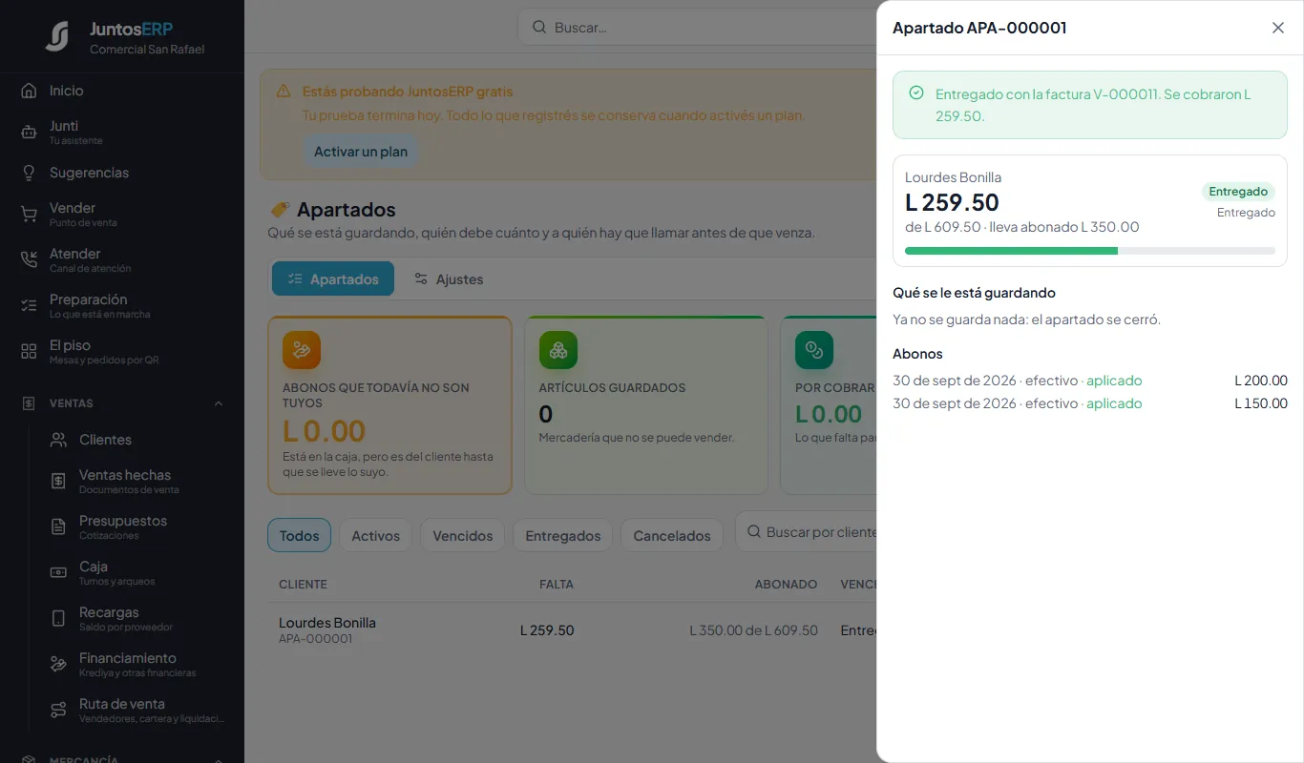The width and height of the screenshot is (1304, 763).
Task: Focus the top Buscar search field
Action: [x=697, y=28]
